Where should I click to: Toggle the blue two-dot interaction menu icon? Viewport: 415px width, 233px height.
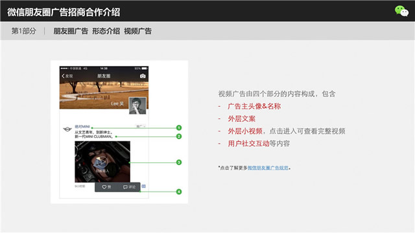144,186
